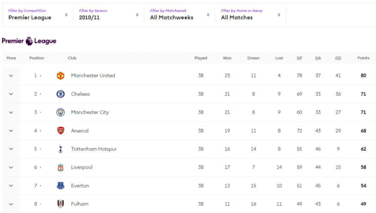Open the Liverpool club name link
The height and width of the screenshot is (213, 376).
pos(81,168)
